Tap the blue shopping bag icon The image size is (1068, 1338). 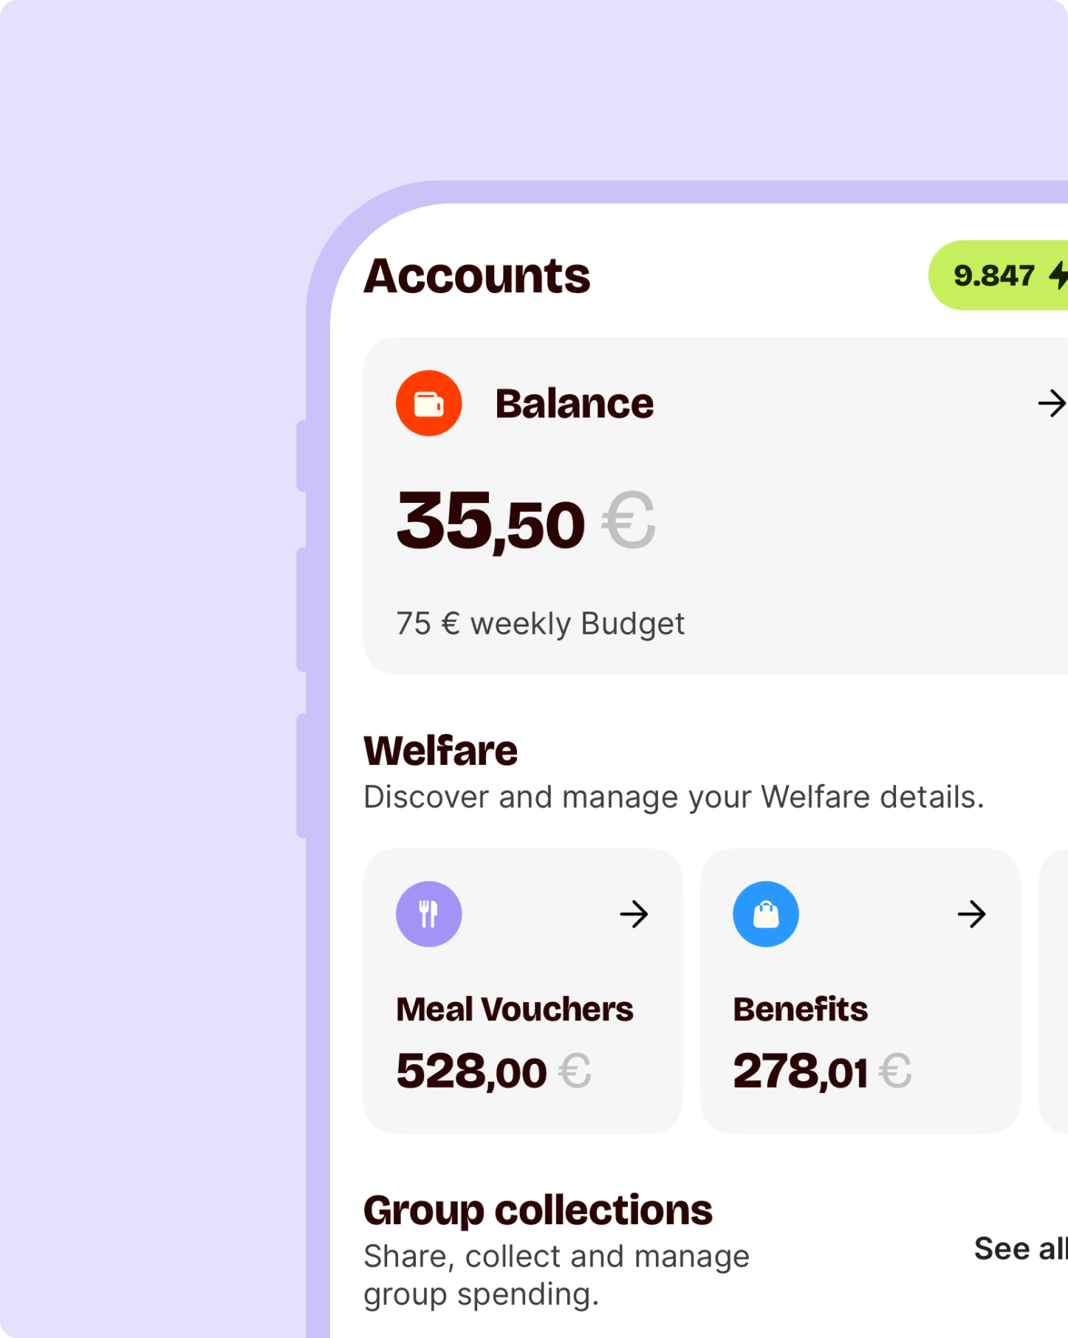pyautogui.click(x=765, y=914)
